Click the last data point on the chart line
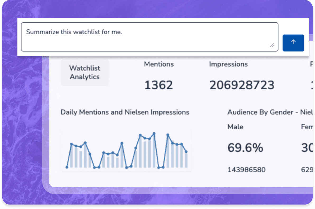The height and width of the screenshot is (209, 315). (186, 152)
